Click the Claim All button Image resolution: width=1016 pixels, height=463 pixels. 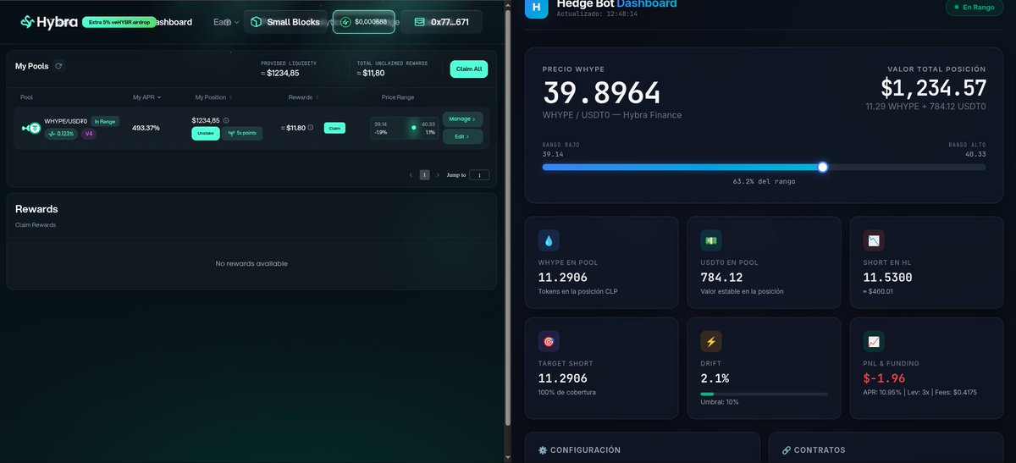(469, 69)
